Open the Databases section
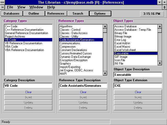Image resolution: width=167 pixels, height=125 pixels. (11, 14)
